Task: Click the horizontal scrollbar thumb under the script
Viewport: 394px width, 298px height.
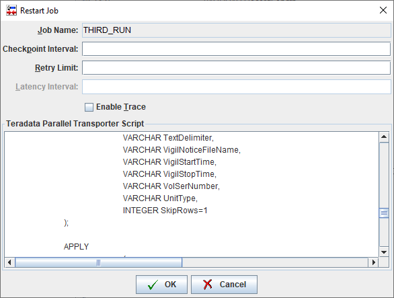Action: point(98,262)
